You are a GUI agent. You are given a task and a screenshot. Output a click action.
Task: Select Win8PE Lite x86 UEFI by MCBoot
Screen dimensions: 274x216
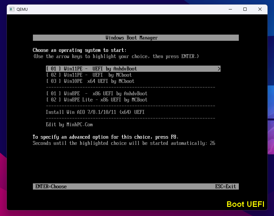coord(97,100)
